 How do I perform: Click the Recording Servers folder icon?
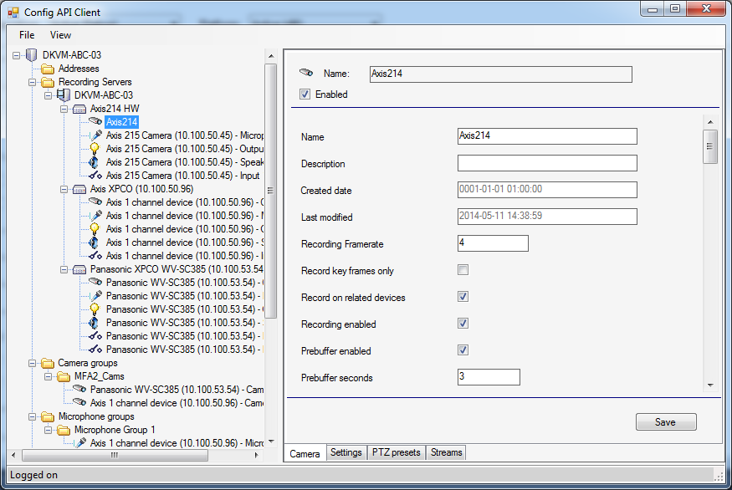click(47, 82)
